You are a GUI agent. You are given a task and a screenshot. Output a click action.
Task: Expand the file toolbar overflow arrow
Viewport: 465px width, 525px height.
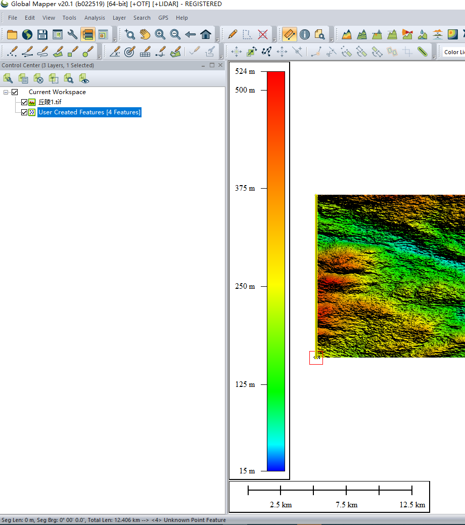pyautogui.click(x=115, y=39)
